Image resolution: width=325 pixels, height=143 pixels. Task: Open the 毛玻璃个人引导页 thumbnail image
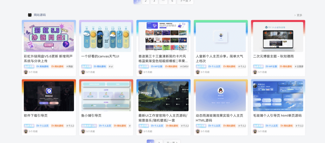pyautogui.click(x=278, y=96)
